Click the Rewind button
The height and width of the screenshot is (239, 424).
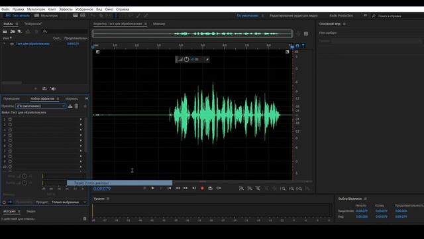point(178,188)
